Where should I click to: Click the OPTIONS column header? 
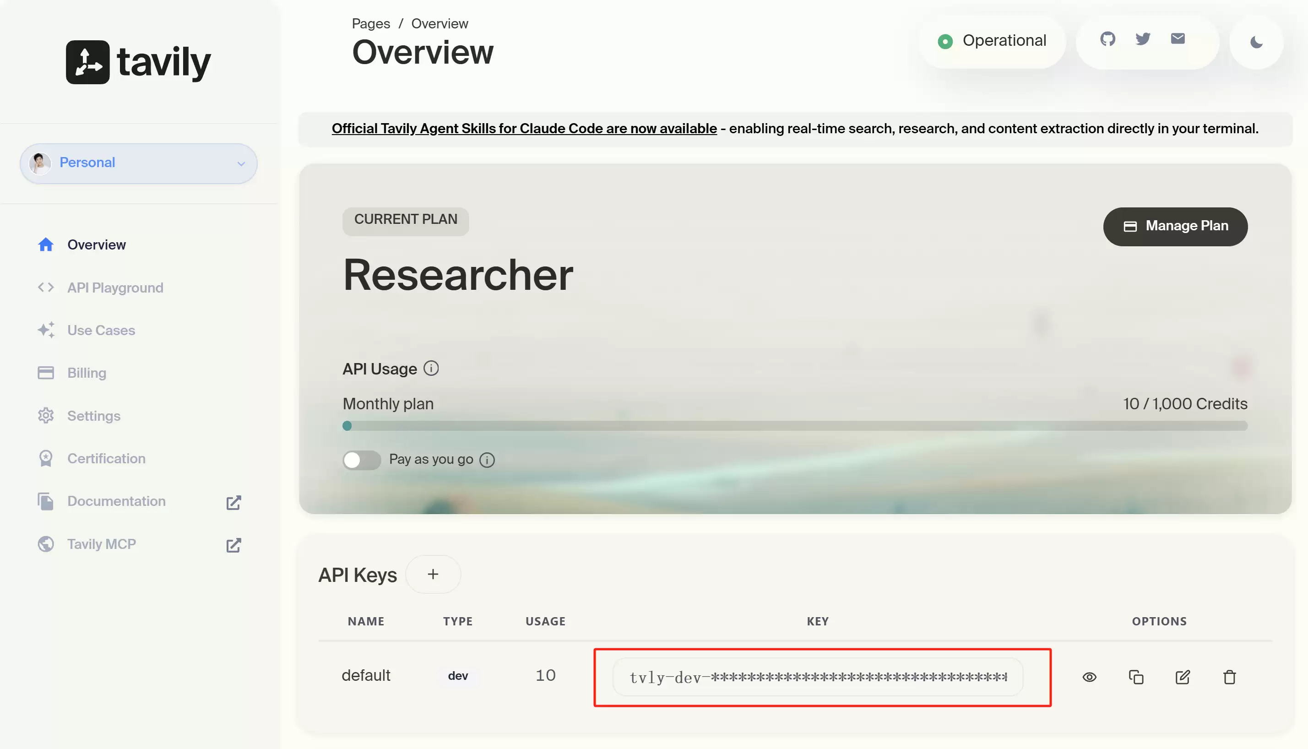(x=1159, y=621)
